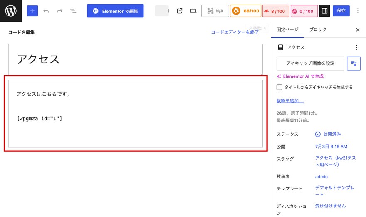Open discussion setting 受け付けません
The width and height of the screenshot is (366, 217).
(330, 206)
